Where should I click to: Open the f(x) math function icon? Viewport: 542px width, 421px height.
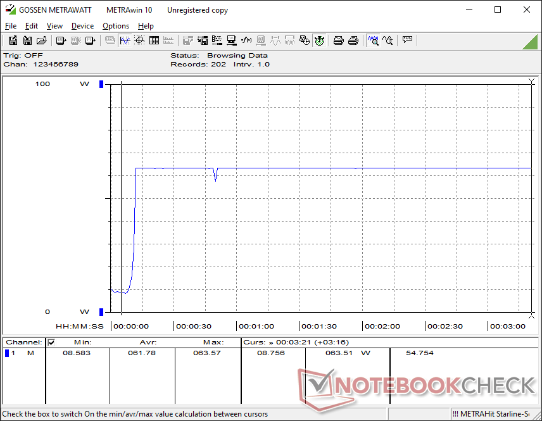[246, 41]
